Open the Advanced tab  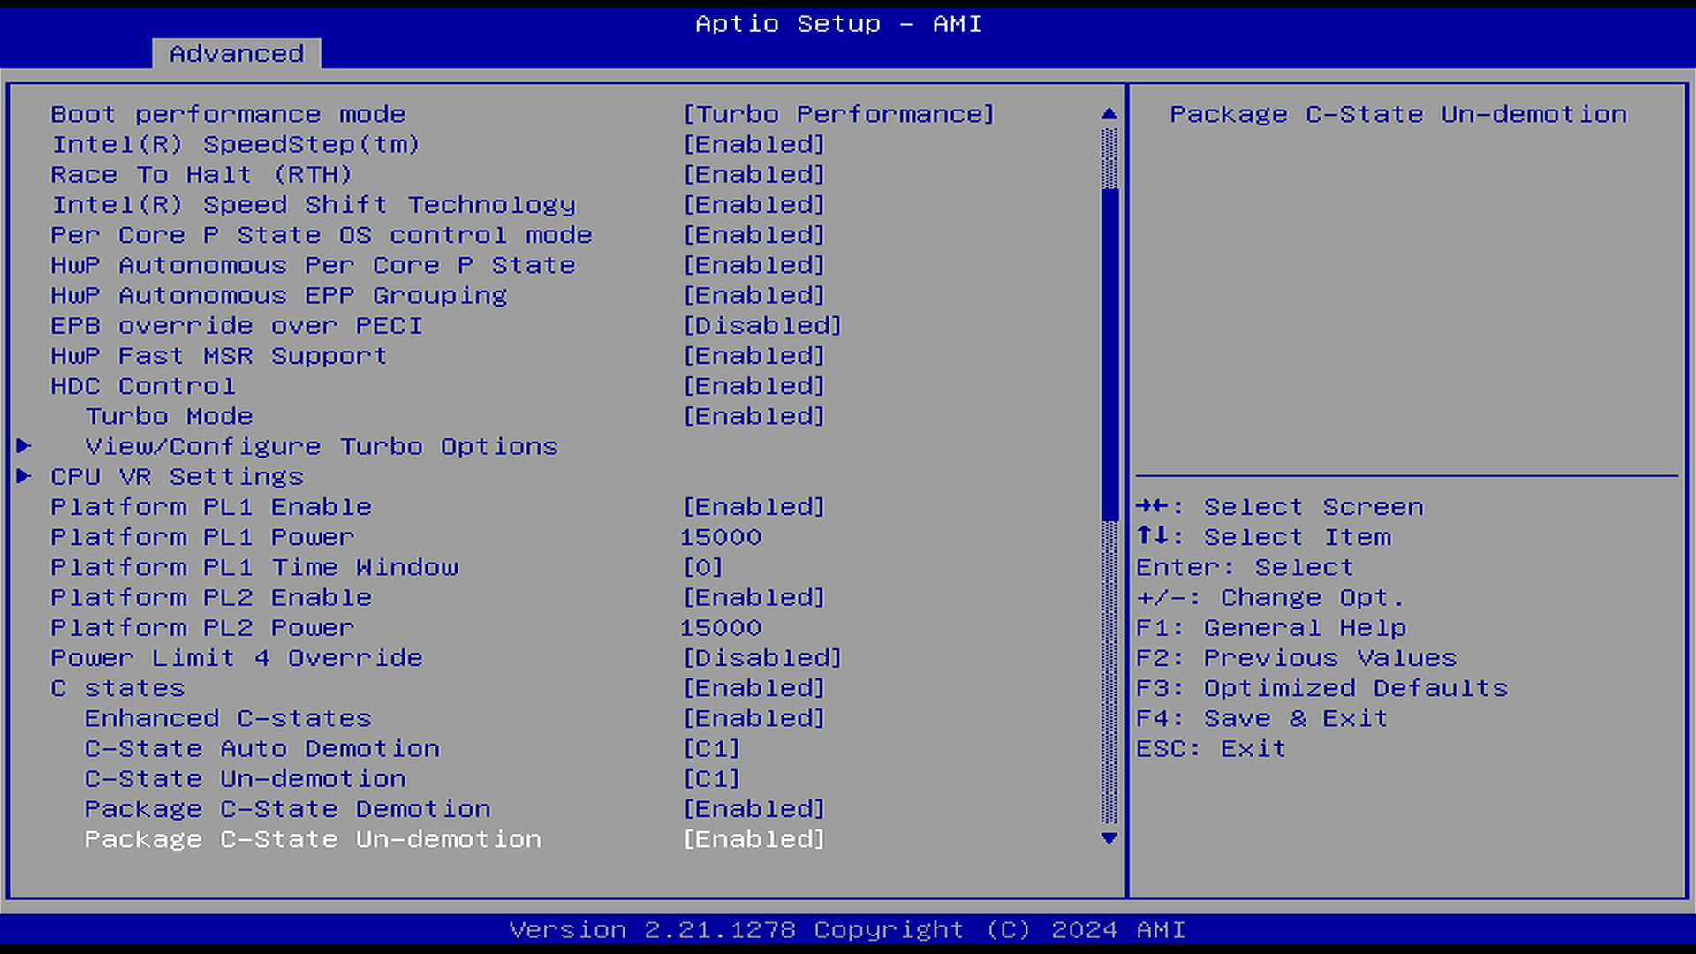pos(236,54)
